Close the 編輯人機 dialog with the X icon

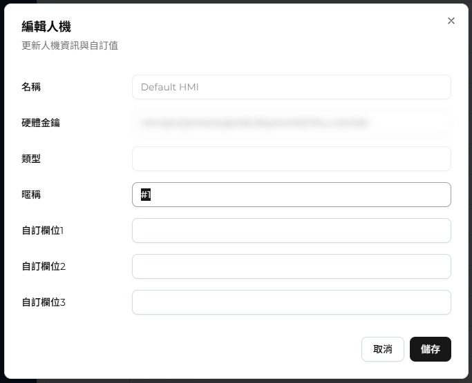tap(451, 21)
